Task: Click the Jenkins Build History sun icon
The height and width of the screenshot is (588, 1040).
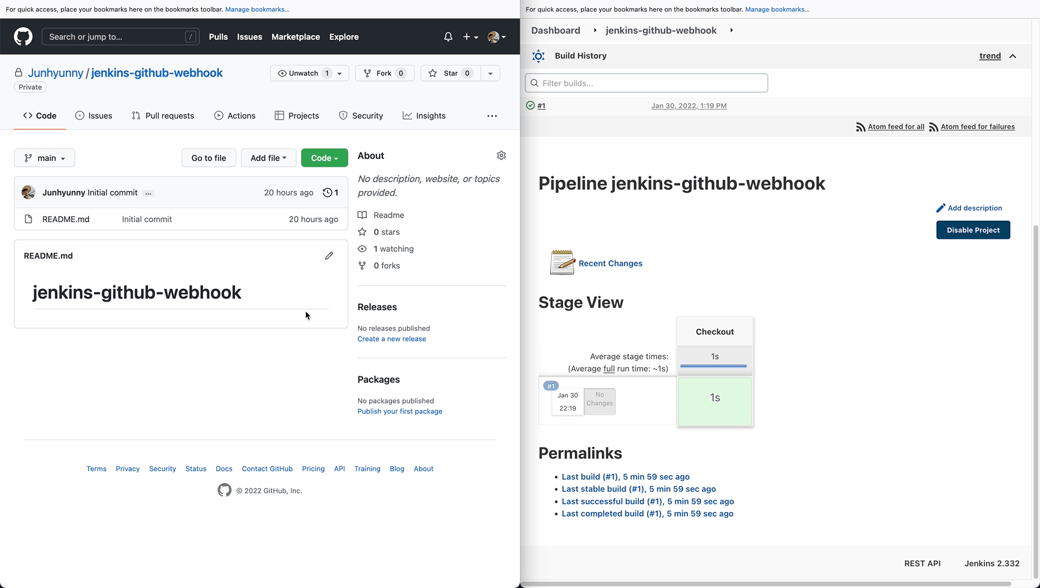Action: [539, 56]
